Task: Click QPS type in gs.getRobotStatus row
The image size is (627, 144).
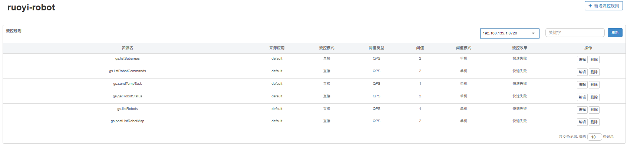Action: (x=376, y=96)
